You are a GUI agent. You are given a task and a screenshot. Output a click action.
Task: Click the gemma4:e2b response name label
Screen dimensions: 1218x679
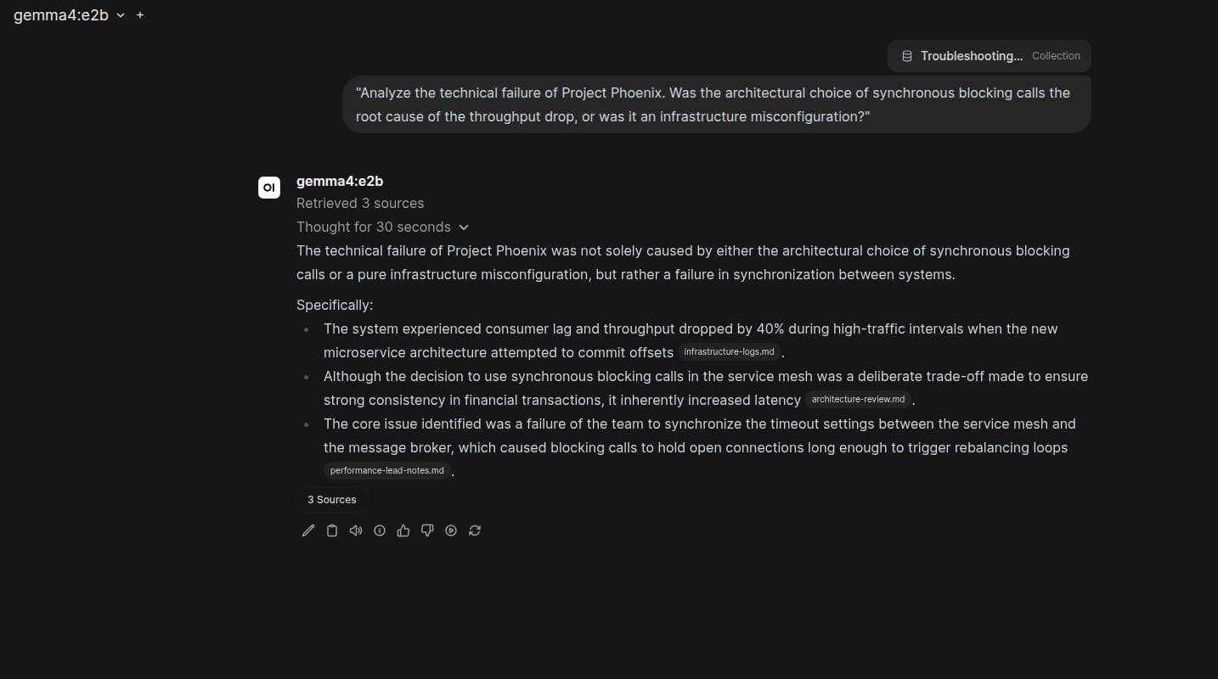(x=340, y=181)
